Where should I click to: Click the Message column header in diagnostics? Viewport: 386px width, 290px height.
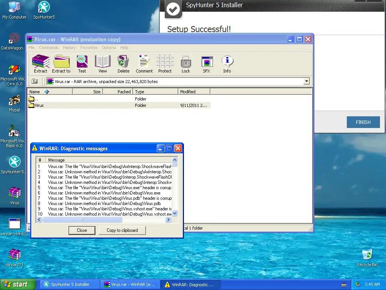109,160
